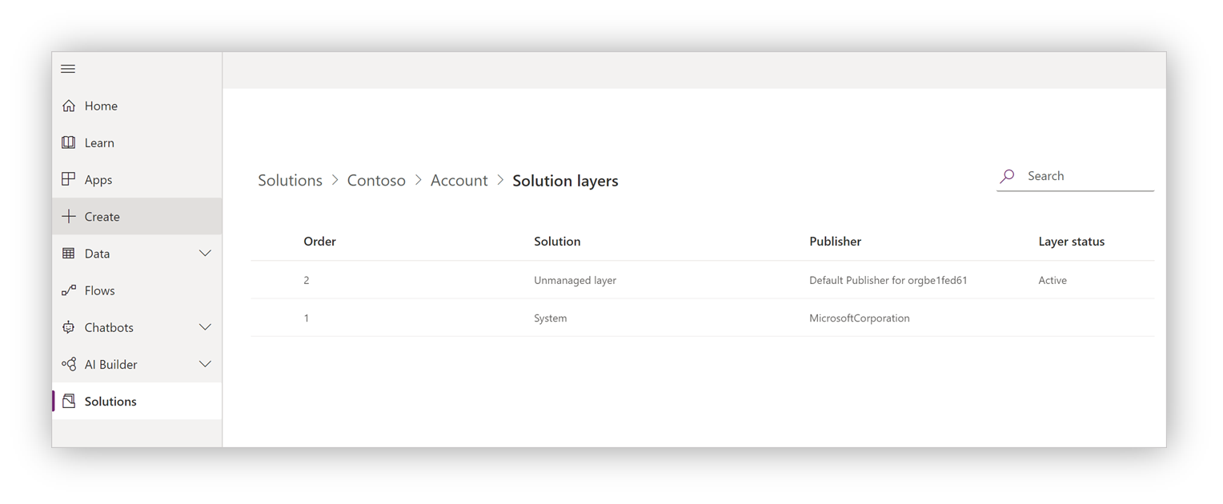Click the Data table icon
Viewport: 1223px width, 504px height.
[x=69, y=254]
